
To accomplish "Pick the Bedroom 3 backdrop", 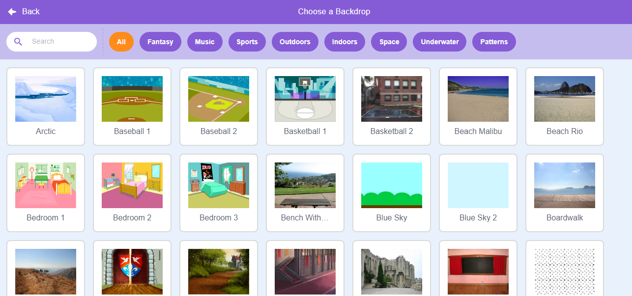I will click(219, 192).
